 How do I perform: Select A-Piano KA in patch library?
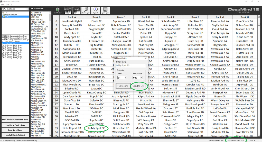coord(36,119)
